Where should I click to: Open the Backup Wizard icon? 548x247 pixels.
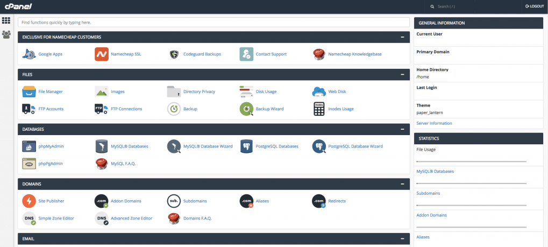[x=246, y=109]
